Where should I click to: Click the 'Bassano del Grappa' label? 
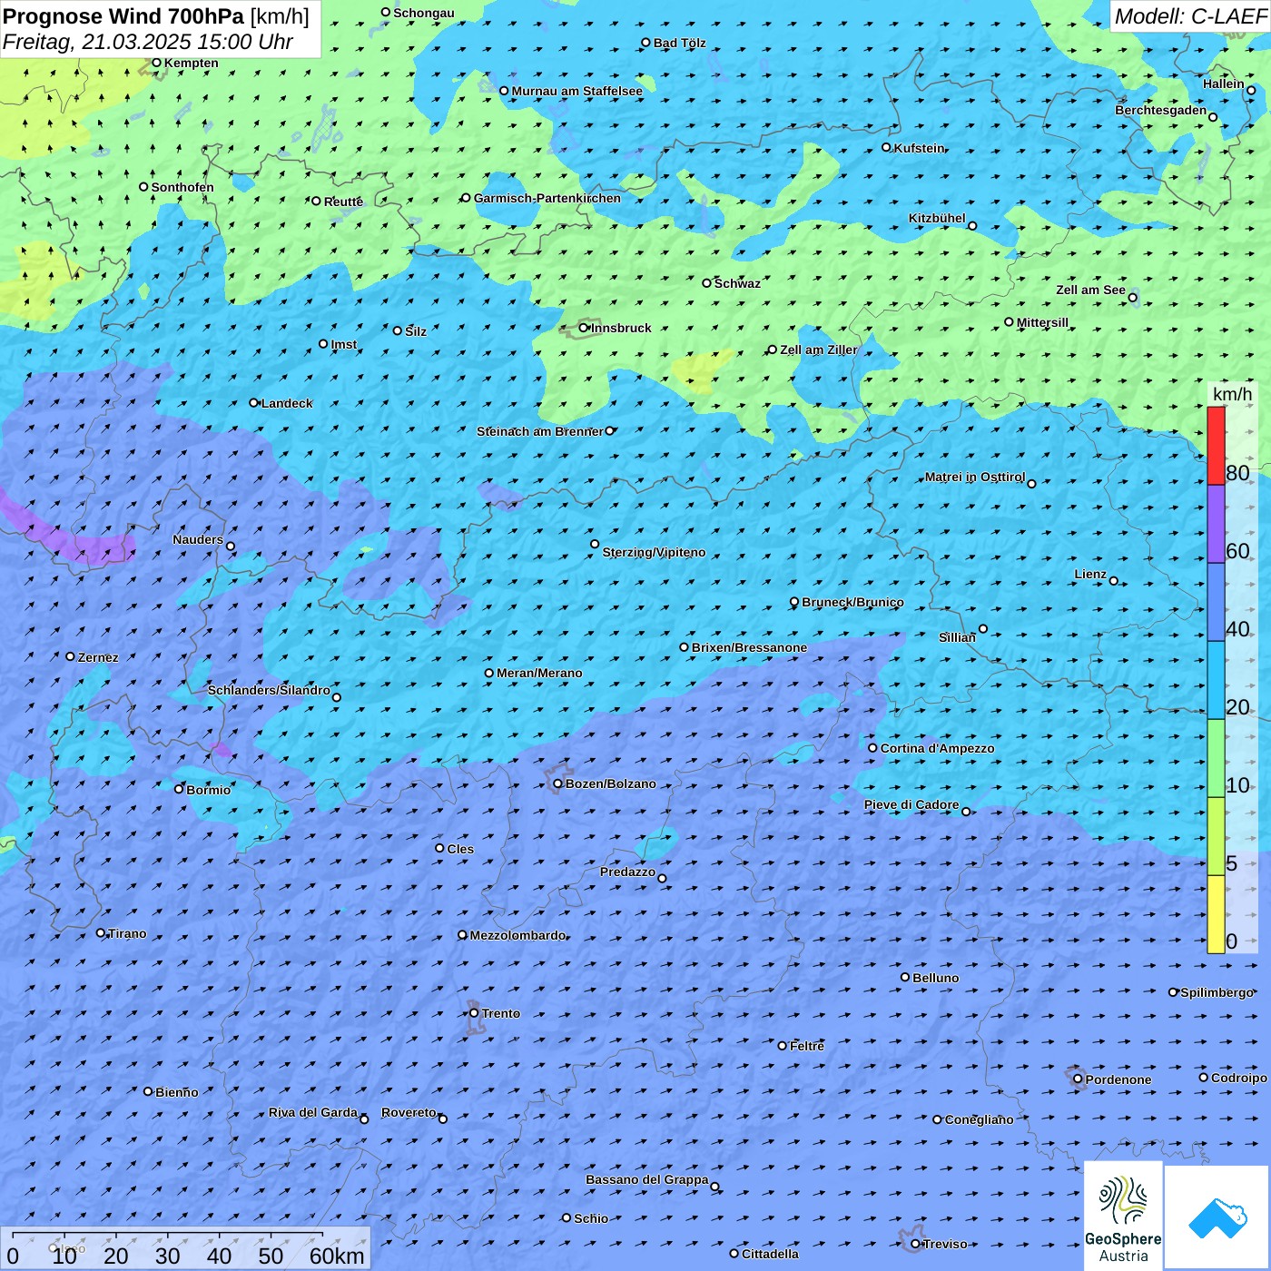click(x=647, y=1179)
